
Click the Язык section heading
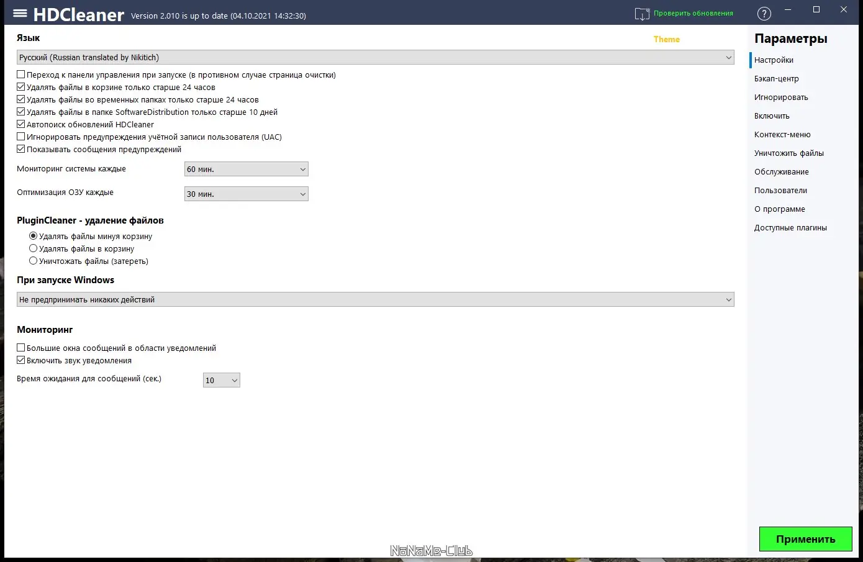(x=29, y=38)
